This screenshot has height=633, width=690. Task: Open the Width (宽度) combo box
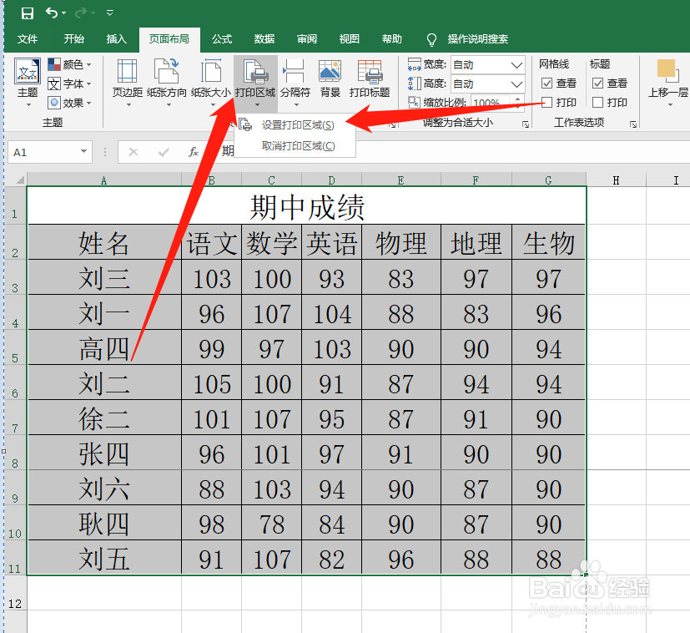point(488,65)
